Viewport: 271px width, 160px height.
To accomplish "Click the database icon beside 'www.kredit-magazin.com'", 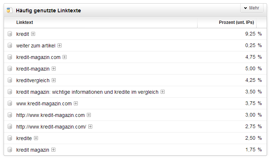I will click(x=10, y=104).
